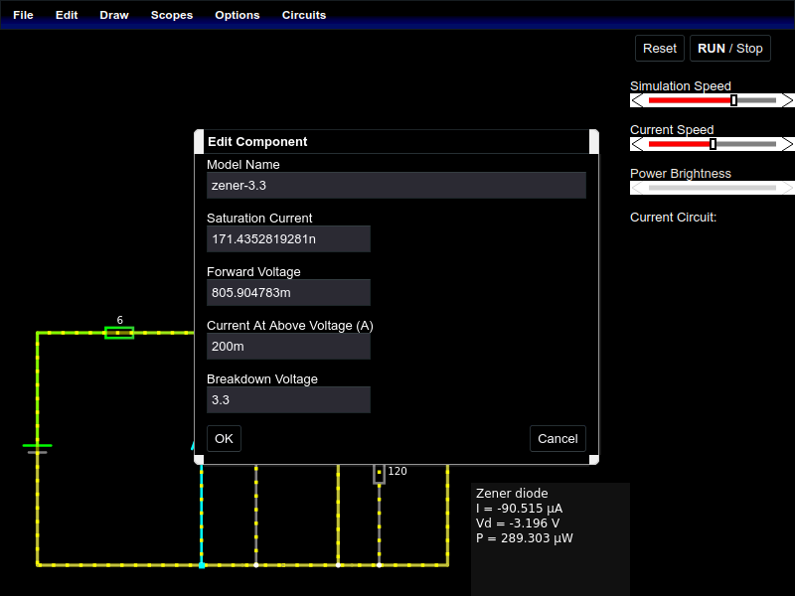
Task: Click left arrow of Simulation Speed slider
Action: click(637, 100)
